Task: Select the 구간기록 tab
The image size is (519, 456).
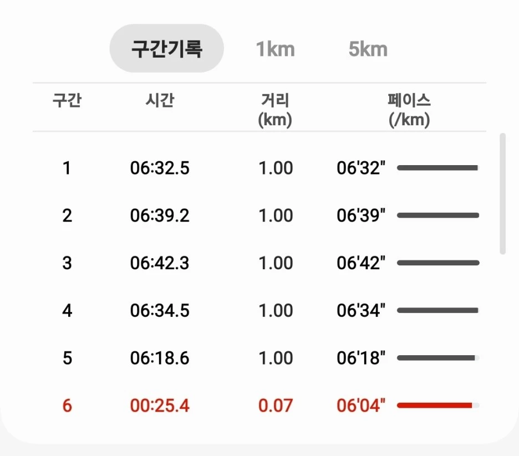Action: [x=166, y=48]
